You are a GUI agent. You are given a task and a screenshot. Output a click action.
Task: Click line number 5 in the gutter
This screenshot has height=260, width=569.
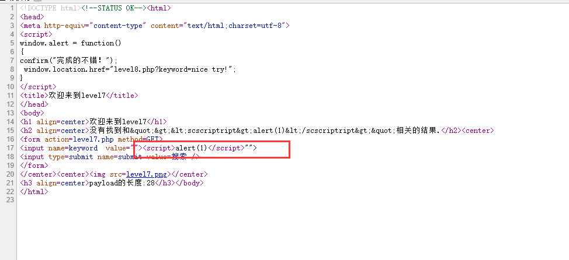pyautogui.click(x=12, y=43)
